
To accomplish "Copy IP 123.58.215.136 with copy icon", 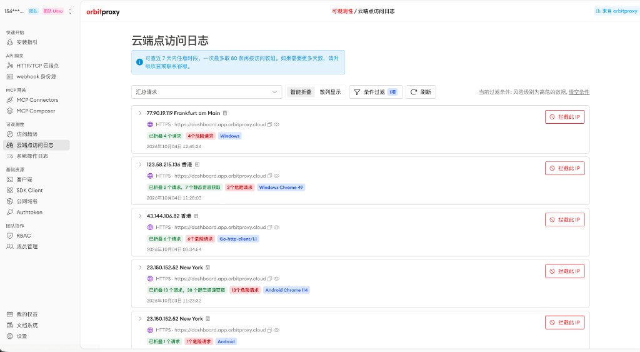I will (x=197, y=164).
